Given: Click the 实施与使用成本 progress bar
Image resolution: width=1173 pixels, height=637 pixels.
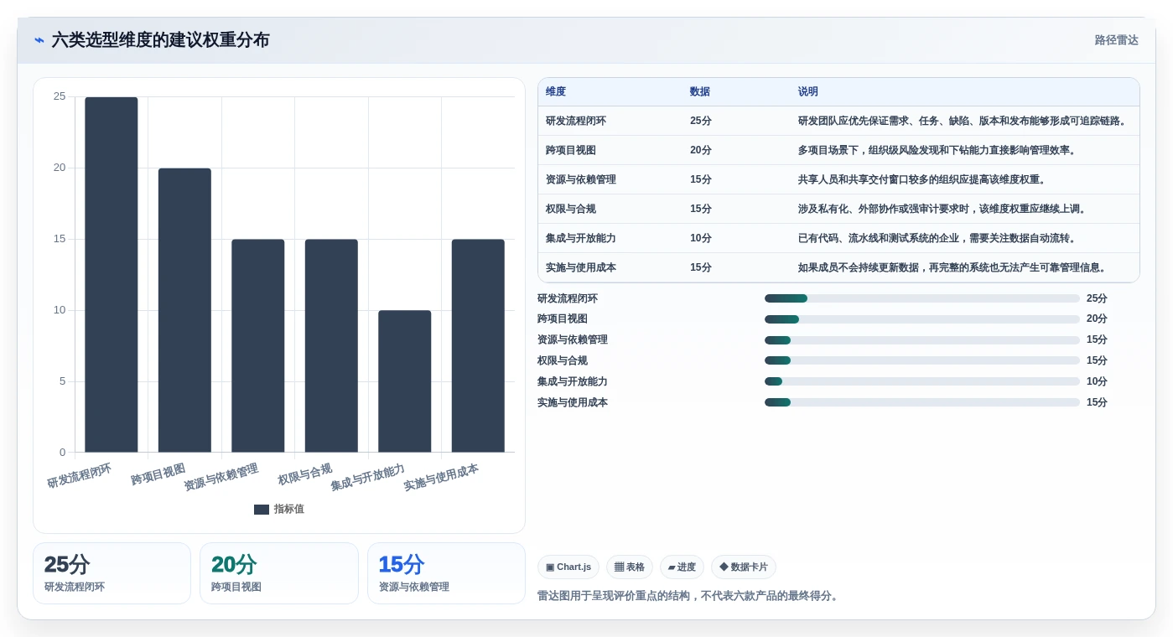Looking at the screenshot, I should click(x=922, y=402).
